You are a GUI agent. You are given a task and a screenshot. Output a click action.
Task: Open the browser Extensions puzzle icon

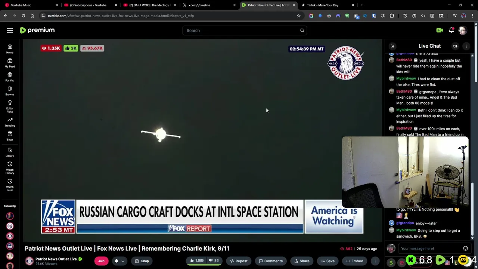tap(392, 16)
